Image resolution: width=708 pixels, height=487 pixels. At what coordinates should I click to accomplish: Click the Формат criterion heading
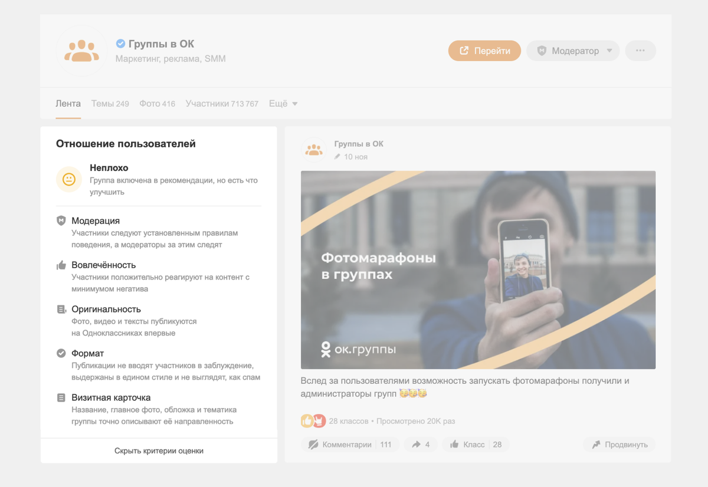point(88,353)
